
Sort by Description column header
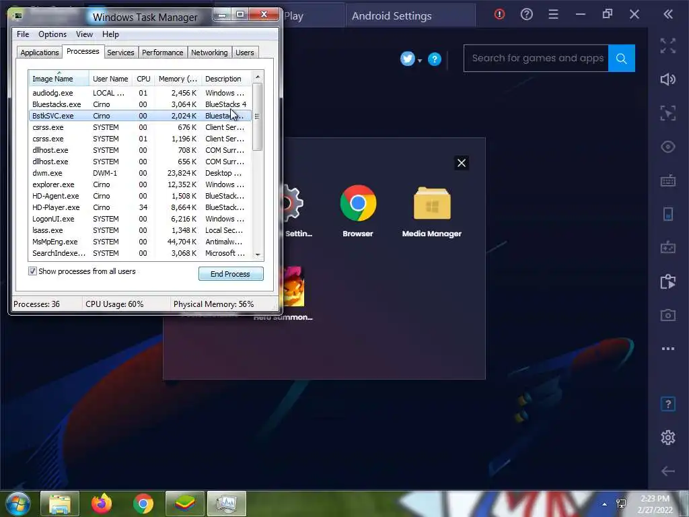(x=226, y=79)
